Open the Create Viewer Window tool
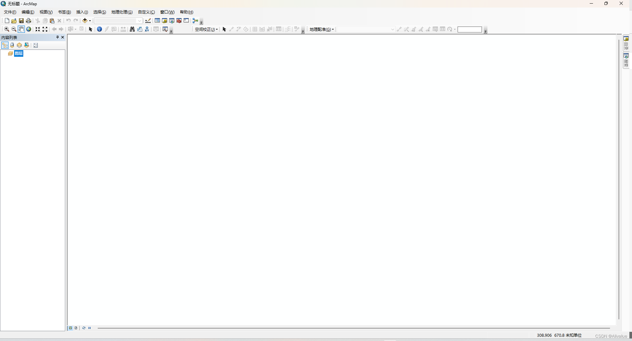 click(x=165, y=29)
